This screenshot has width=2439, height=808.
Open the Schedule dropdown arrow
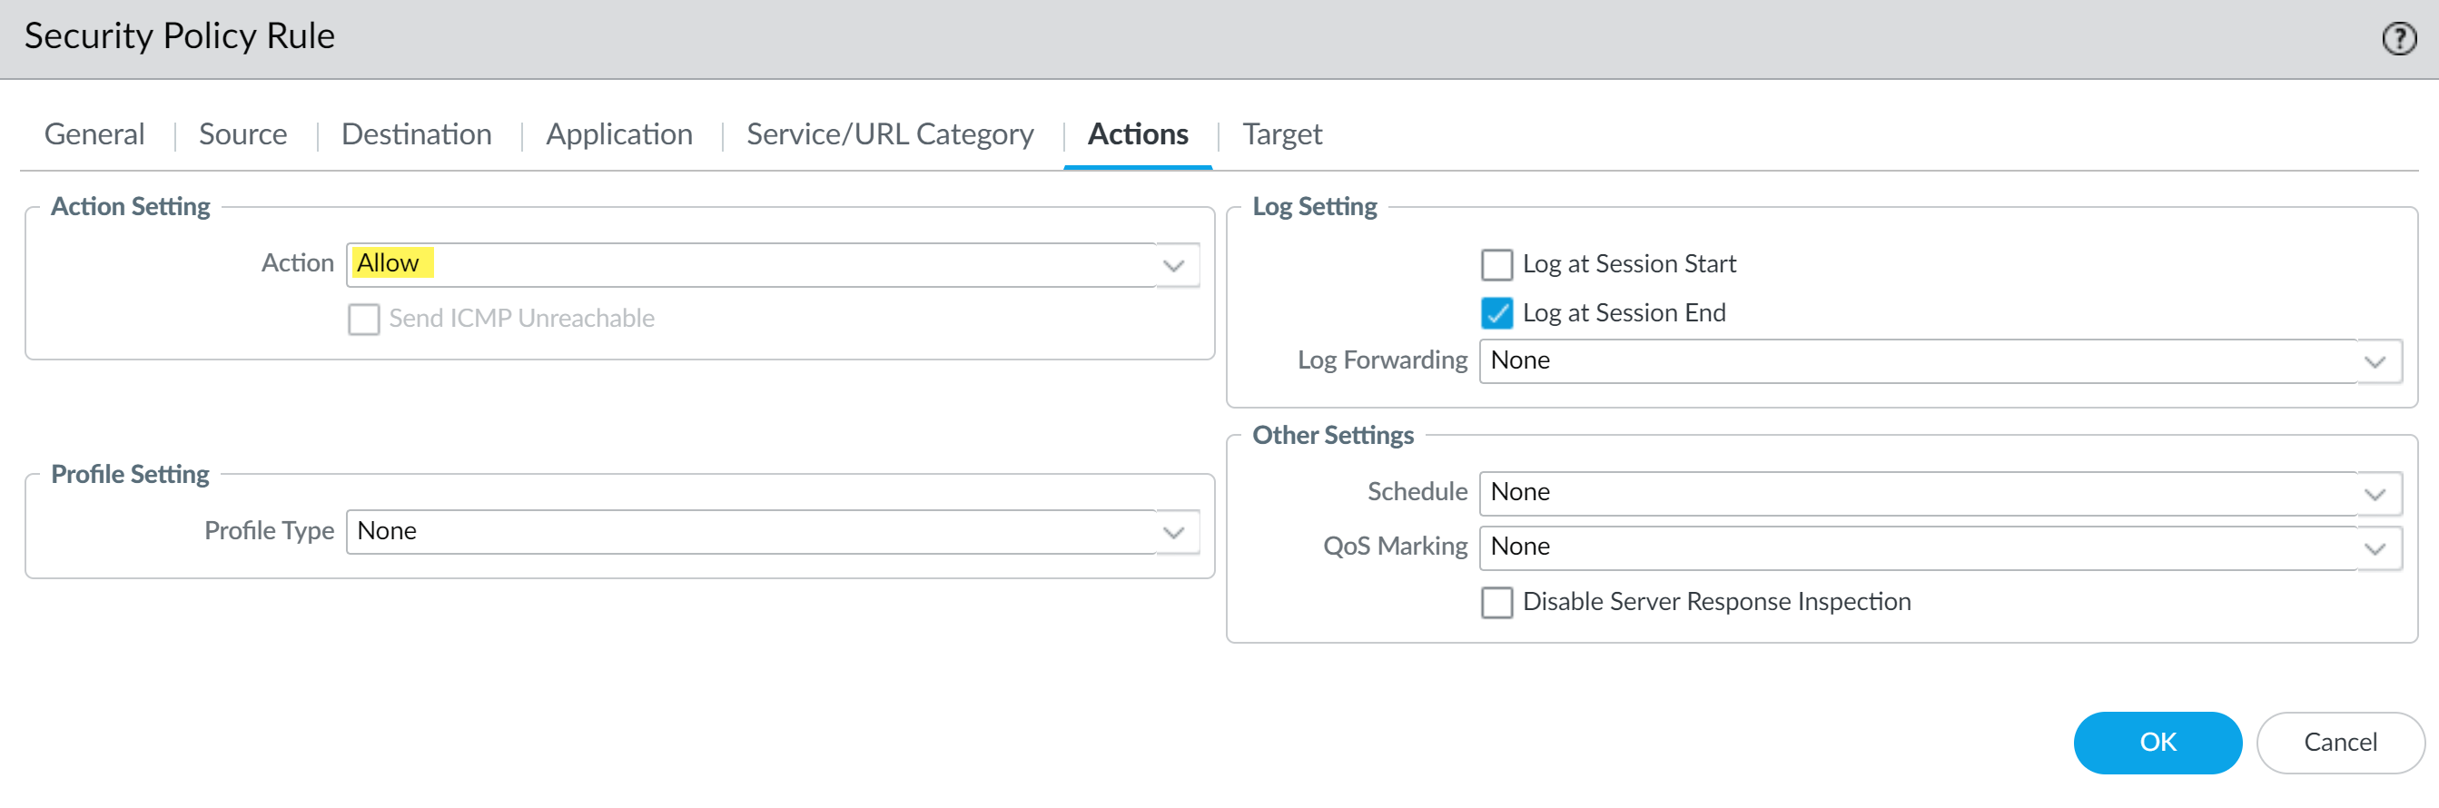2374,495
